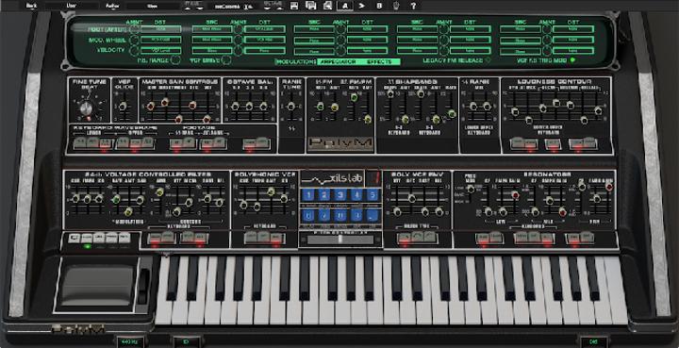The image size is (679, 348).
Task: Select preset button 8 on blue keypad
Action: [340, 215]
